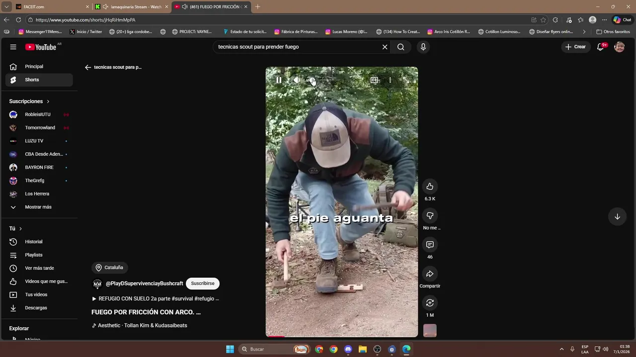The height and width of the screenshot is (357, 636).
Task: Open Ver más tarde list
Action: click(x=39, y=268)
